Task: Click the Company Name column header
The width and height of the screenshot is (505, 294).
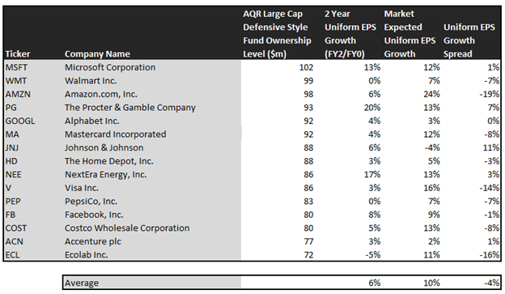Action: tap(97, 53)
